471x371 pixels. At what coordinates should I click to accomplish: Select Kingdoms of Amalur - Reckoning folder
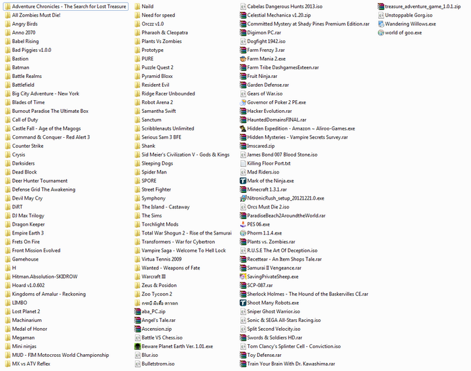click(48, 294)
